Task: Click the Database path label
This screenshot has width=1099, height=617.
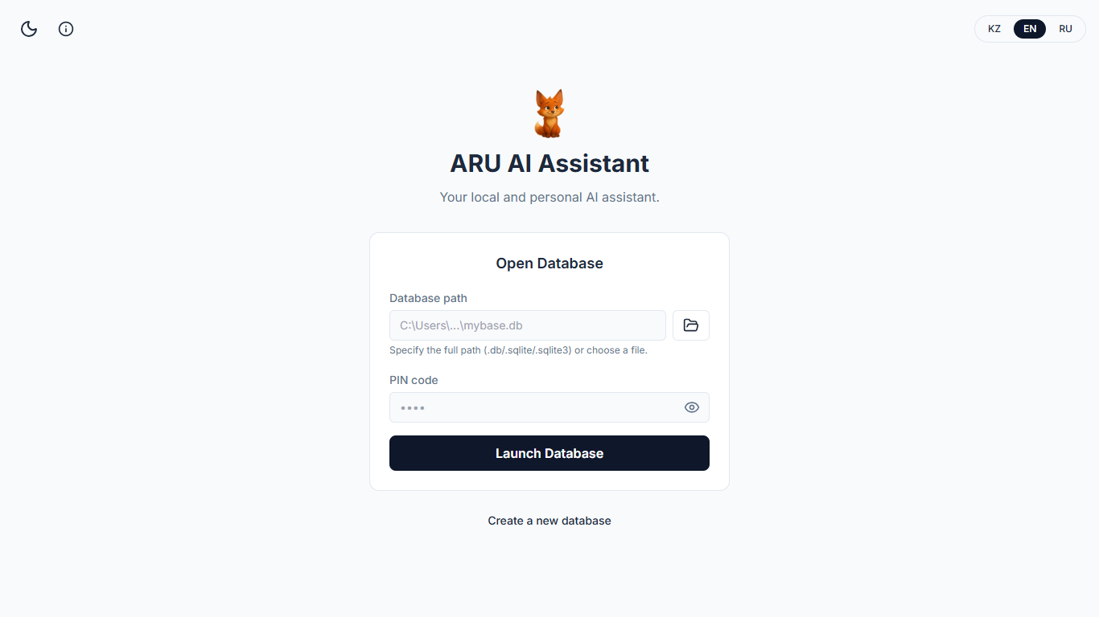Action: [428, 298]
